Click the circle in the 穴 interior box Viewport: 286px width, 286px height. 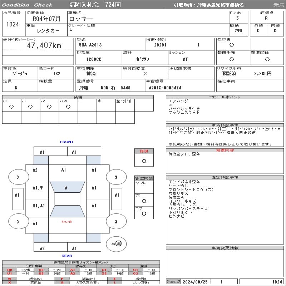pos(144,201)
